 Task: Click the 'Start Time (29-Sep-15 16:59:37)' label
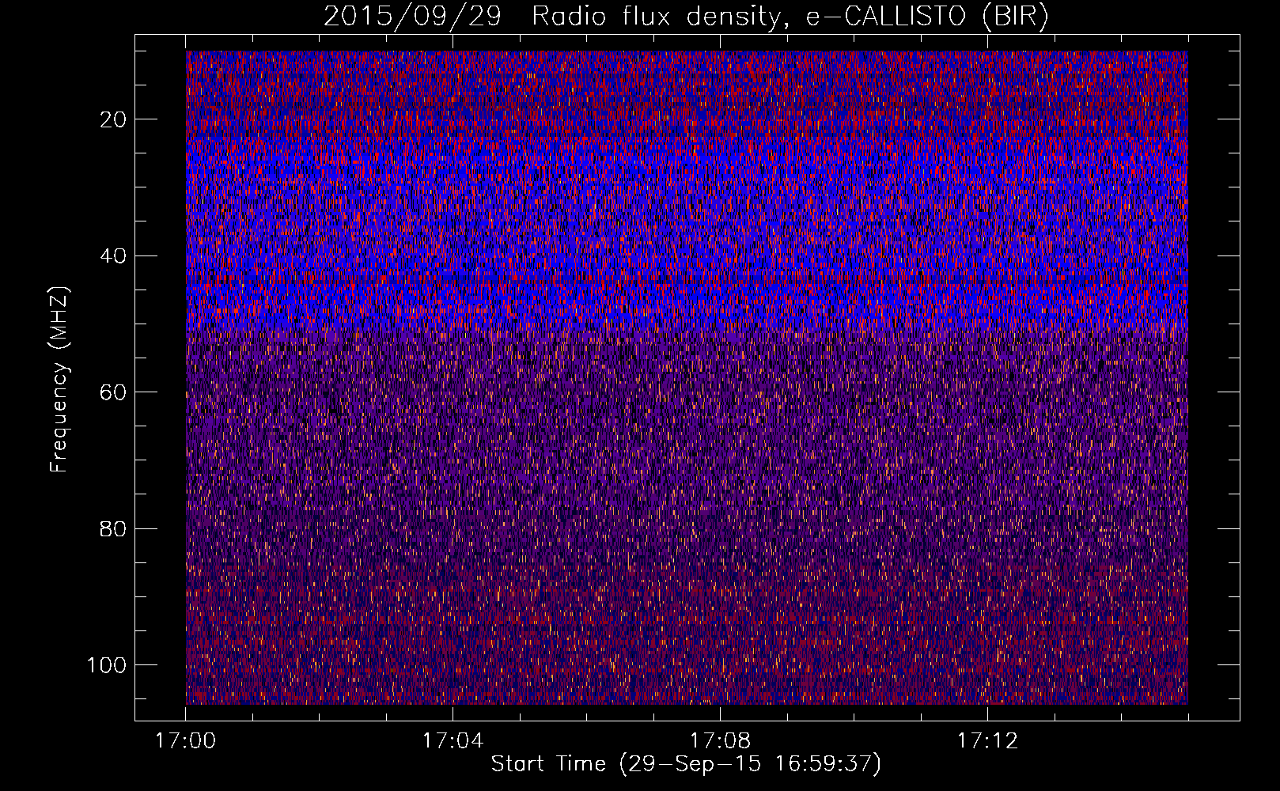point(686,764)
